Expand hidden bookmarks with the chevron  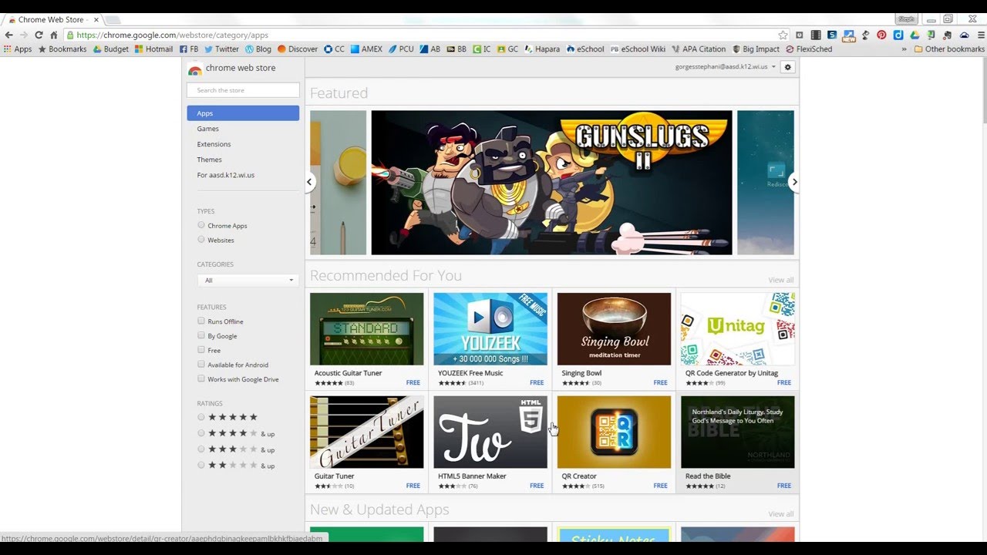pos(904,49)
